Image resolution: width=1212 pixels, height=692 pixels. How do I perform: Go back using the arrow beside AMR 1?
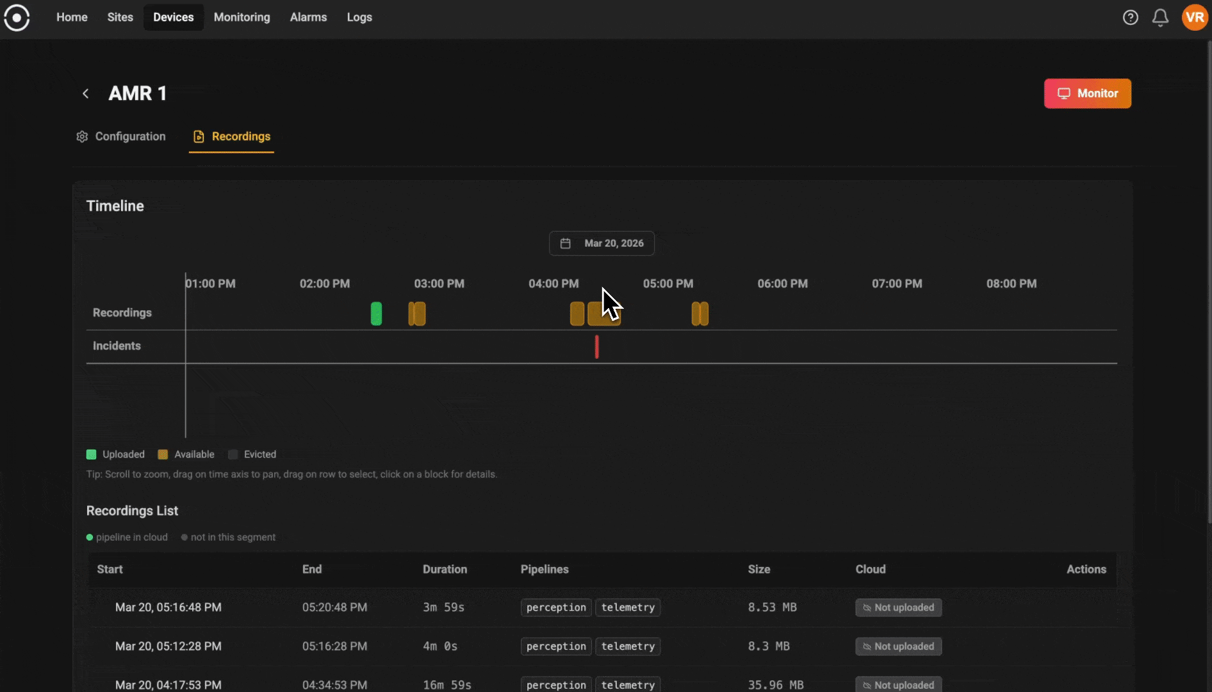[86, 94]
